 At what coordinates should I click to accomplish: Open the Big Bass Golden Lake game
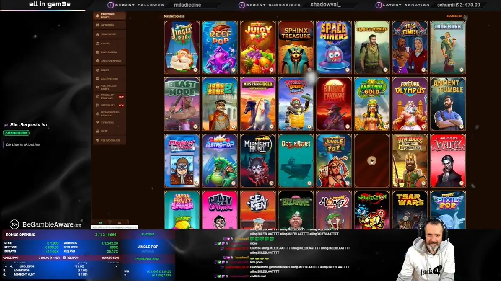[x=410, y=161]
